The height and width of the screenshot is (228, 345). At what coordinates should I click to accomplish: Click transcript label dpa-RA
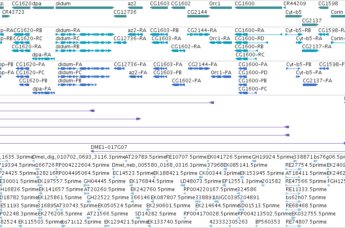[42, 55]
